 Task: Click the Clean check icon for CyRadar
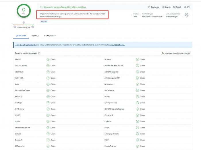138,121
